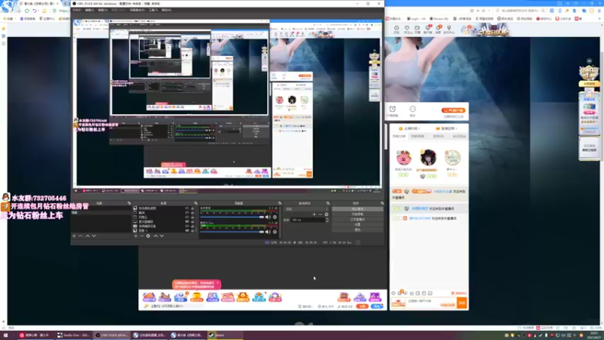Open the Help menu in OBS menu bar
The width and height of the screenshot is (604, 340).
coord(166,10)
